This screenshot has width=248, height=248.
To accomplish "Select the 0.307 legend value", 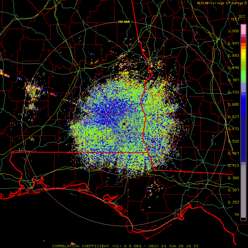I will coord(233,190).
